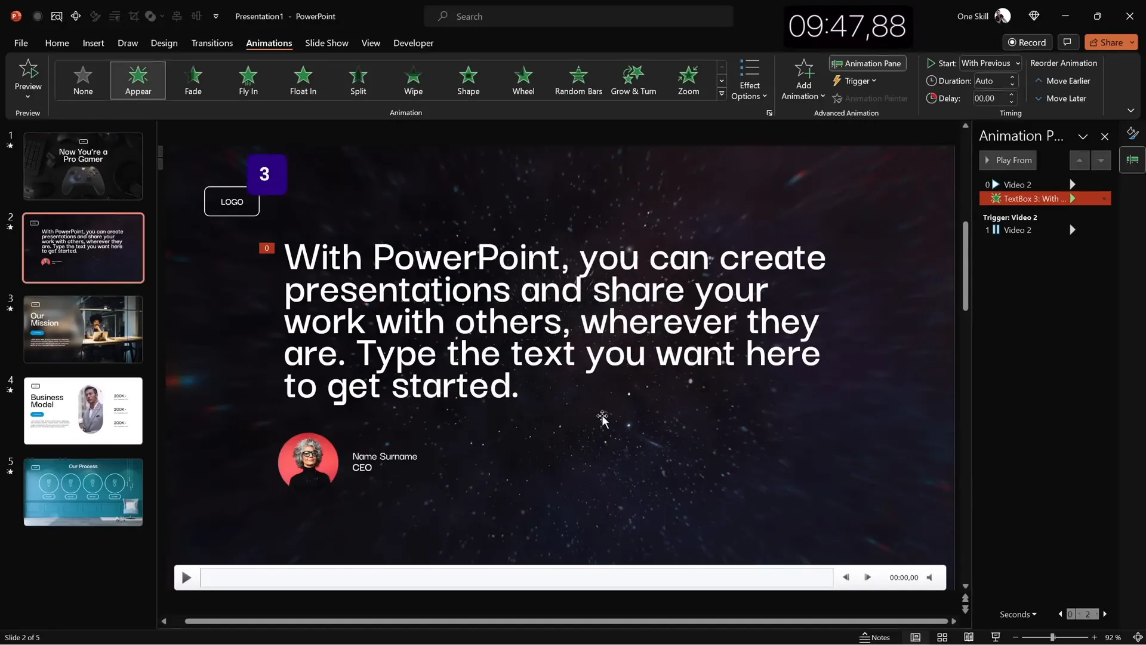Screen dimensions: 1146x645
Task: Toggle the Animation Pane off
Action: click(867, 63)
